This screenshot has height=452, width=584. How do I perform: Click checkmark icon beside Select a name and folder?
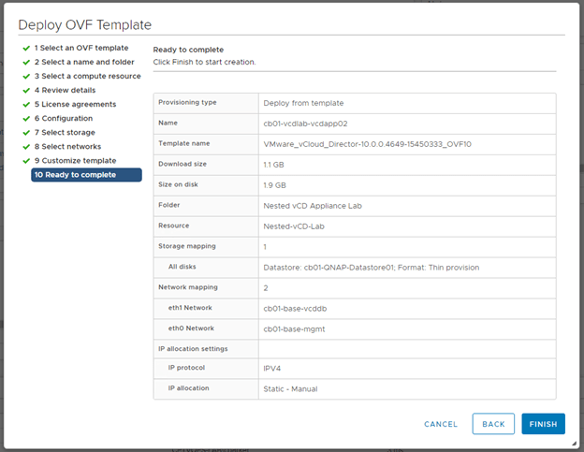point(24,62)
